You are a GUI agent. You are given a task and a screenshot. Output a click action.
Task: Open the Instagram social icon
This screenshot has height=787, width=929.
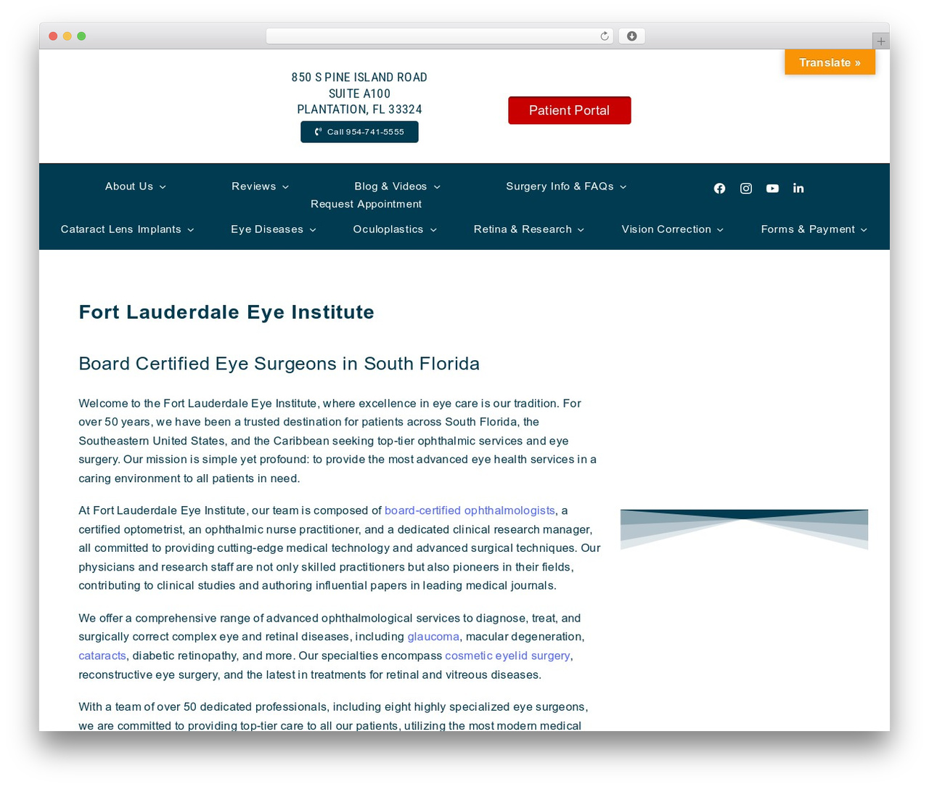point(746,188)
